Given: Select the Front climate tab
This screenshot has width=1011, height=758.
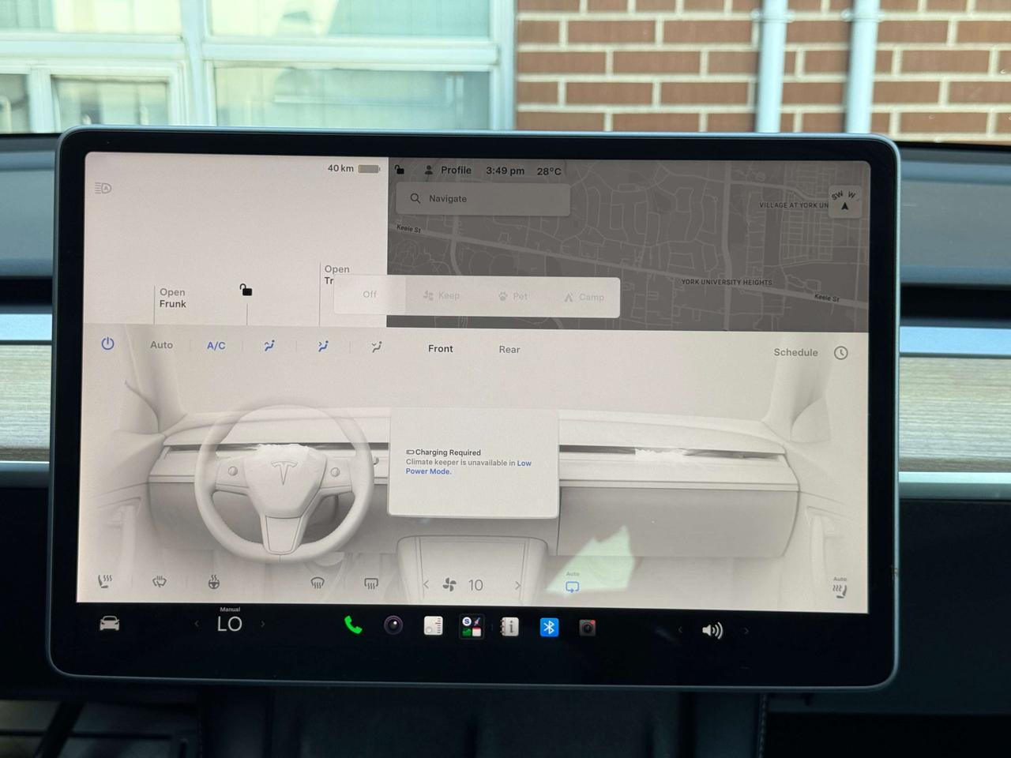Looking at the screenshot, I should click(441, 348).
